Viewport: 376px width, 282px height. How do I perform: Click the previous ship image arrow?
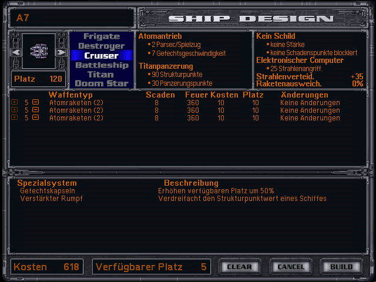point(16,52)
